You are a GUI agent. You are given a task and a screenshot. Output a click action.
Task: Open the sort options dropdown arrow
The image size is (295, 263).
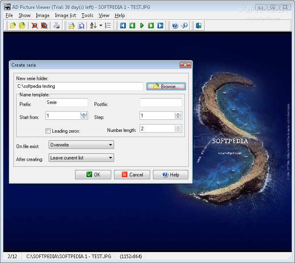click(101, 25)
